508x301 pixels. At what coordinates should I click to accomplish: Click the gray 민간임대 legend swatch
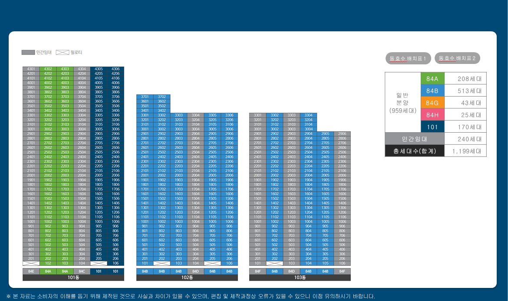(28, 53)
